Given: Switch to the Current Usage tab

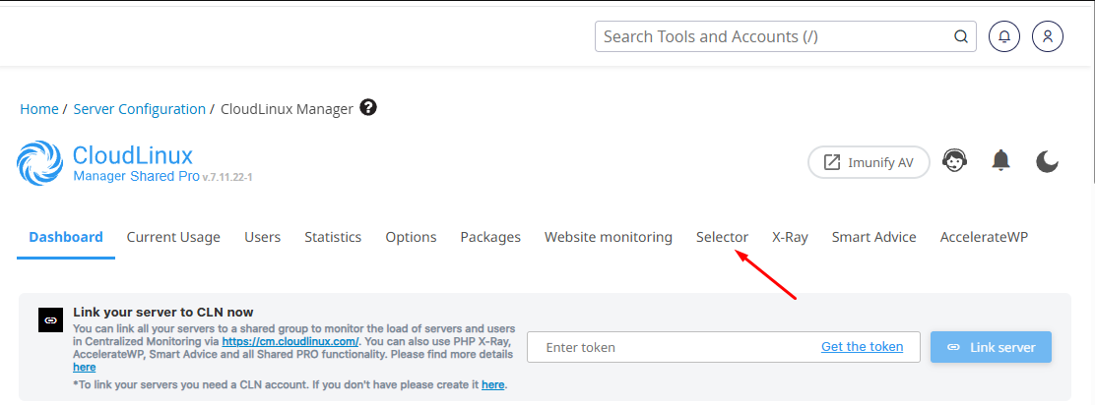Looking at the screenshot, I should (x=173, y=237).
